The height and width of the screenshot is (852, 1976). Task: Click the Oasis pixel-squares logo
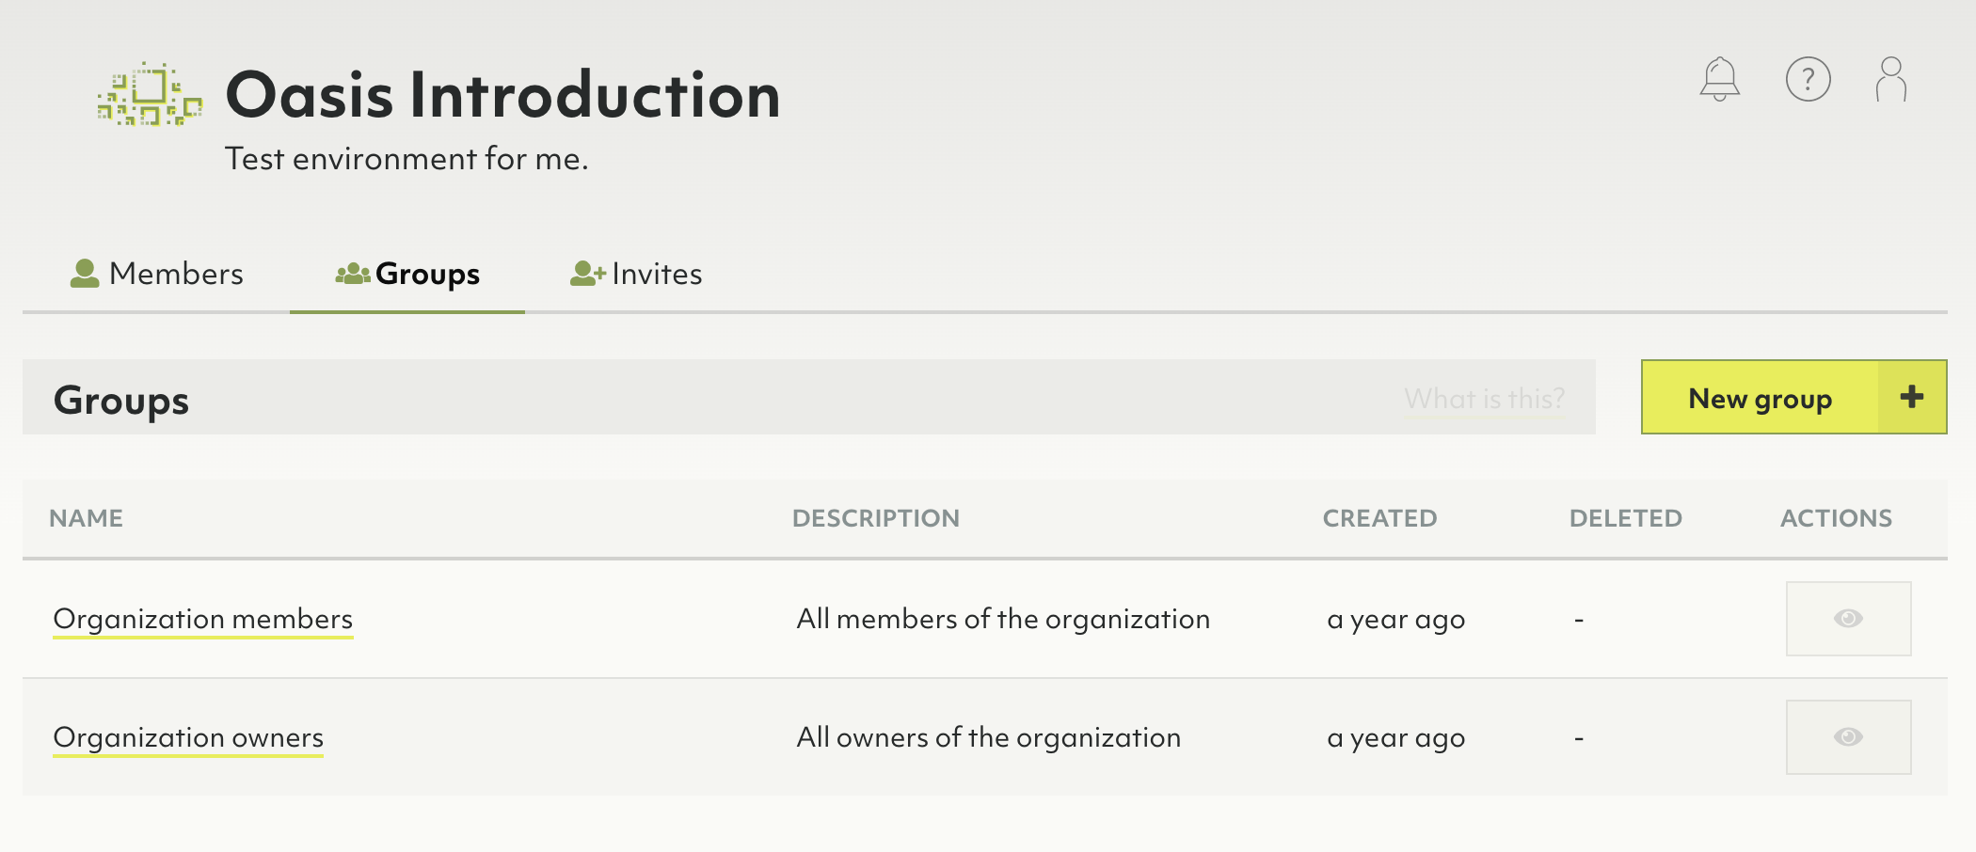[x=150, y=95]
